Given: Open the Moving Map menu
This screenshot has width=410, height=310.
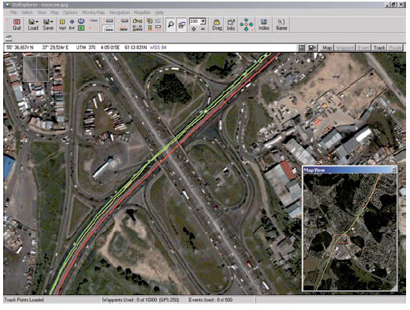Looking at the screenshot, I should 93,13.
